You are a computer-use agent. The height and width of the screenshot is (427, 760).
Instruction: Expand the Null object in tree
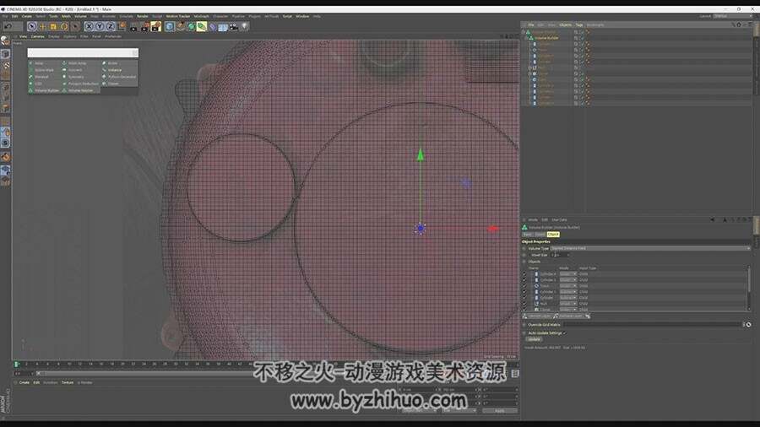click(529, 68)
